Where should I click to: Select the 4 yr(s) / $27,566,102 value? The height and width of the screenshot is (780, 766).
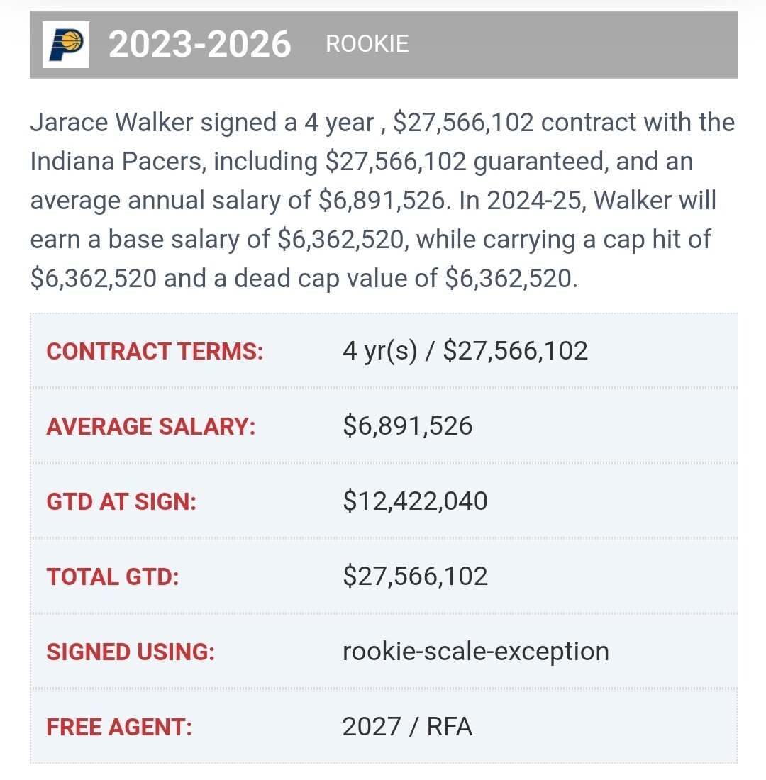[x=465, y=351]
